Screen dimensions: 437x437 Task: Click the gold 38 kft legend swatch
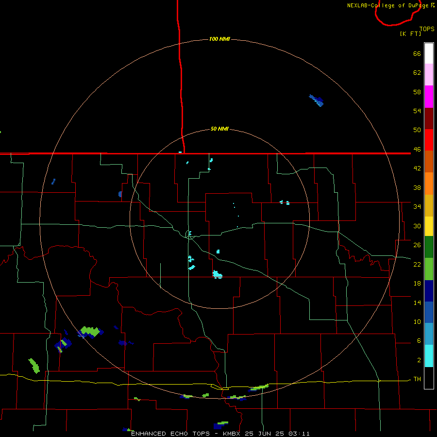[x=429, y=205]
